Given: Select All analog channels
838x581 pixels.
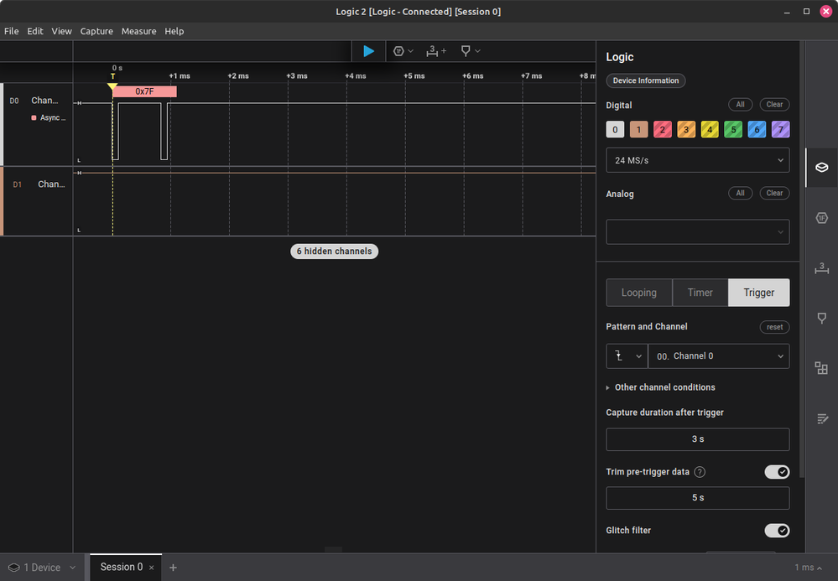Looking at the screenshot, I should point(740,194).
